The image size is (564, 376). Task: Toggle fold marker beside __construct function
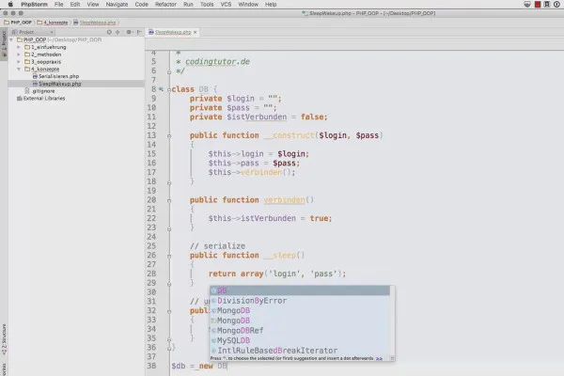pos(169,136)
